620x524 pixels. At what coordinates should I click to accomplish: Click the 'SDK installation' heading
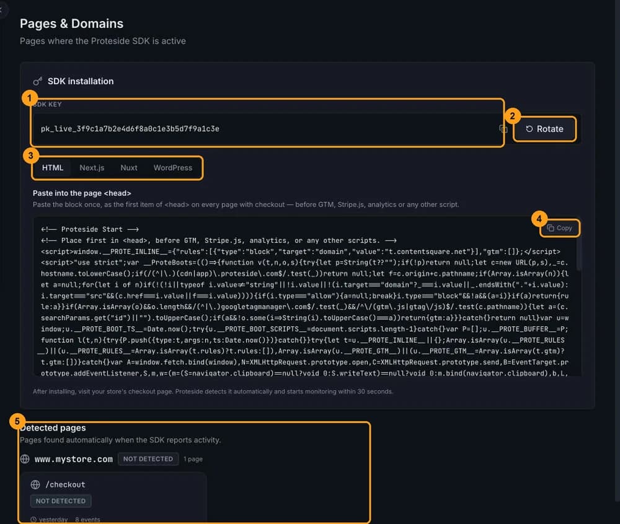click(81, 81)
